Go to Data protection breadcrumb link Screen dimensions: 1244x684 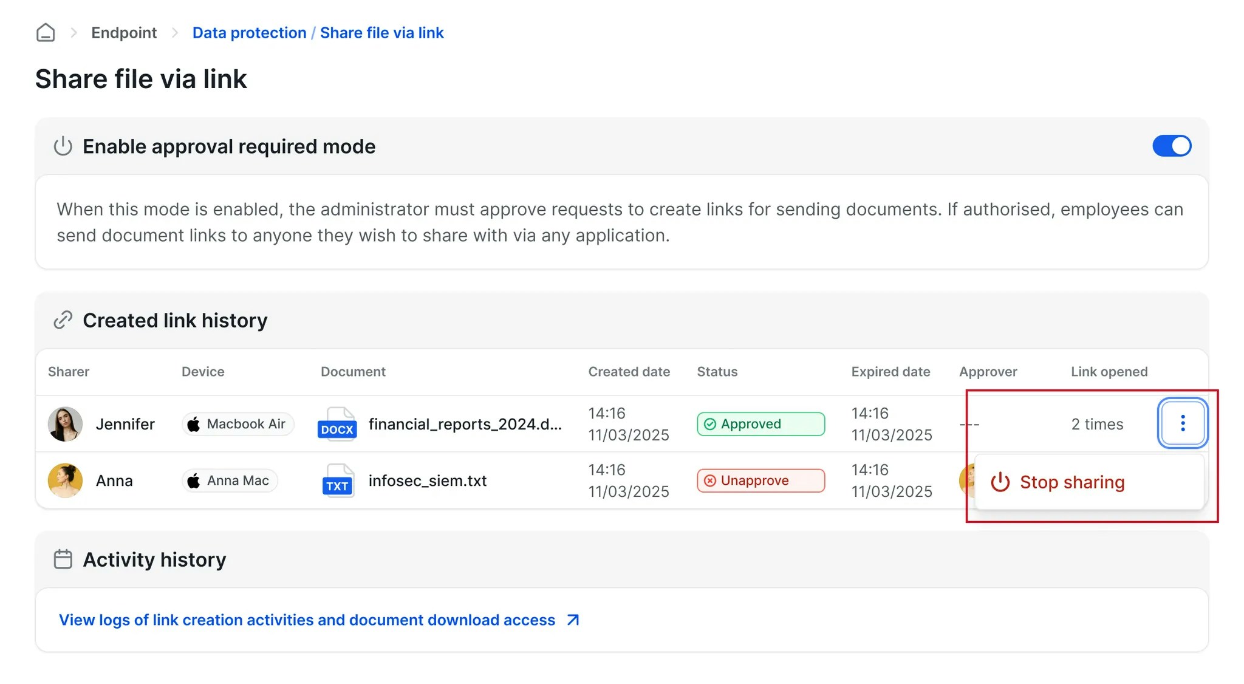249,33
